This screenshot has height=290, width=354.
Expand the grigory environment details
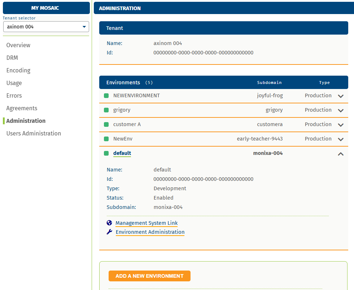(x=340, y=111)
